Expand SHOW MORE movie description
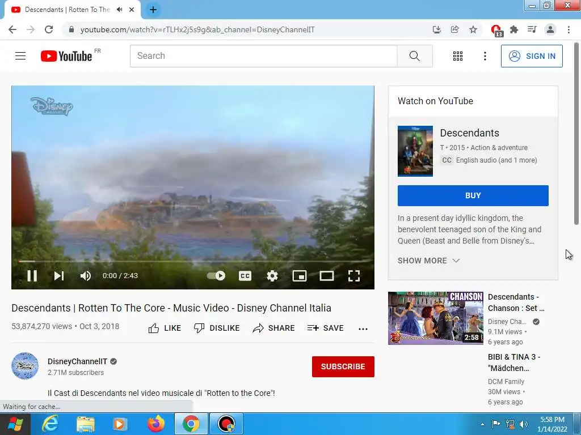The height and width of the screenshot is (435, 581). tap(429, 261)
